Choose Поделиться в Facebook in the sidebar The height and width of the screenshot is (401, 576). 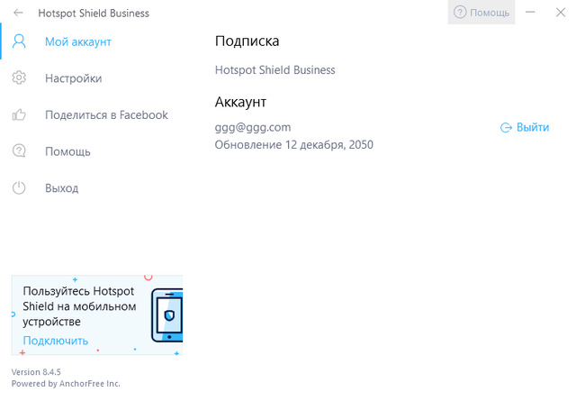[x=106, y=115]
